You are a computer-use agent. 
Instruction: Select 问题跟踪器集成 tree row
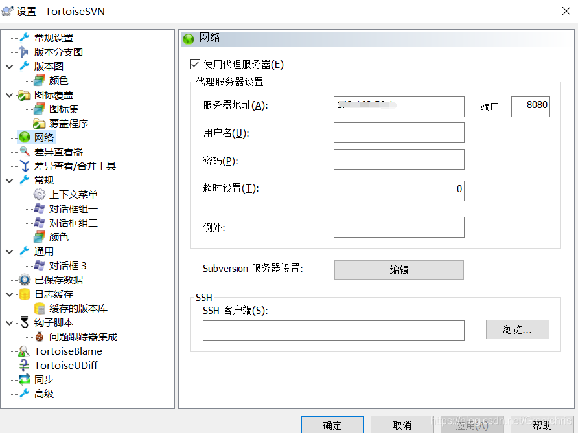point(83,337)
